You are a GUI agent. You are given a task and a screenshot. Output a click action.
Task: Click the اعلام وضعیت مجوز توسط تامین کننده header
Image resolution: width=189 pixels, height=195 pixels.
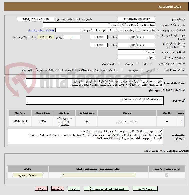[x=98, y=169]
